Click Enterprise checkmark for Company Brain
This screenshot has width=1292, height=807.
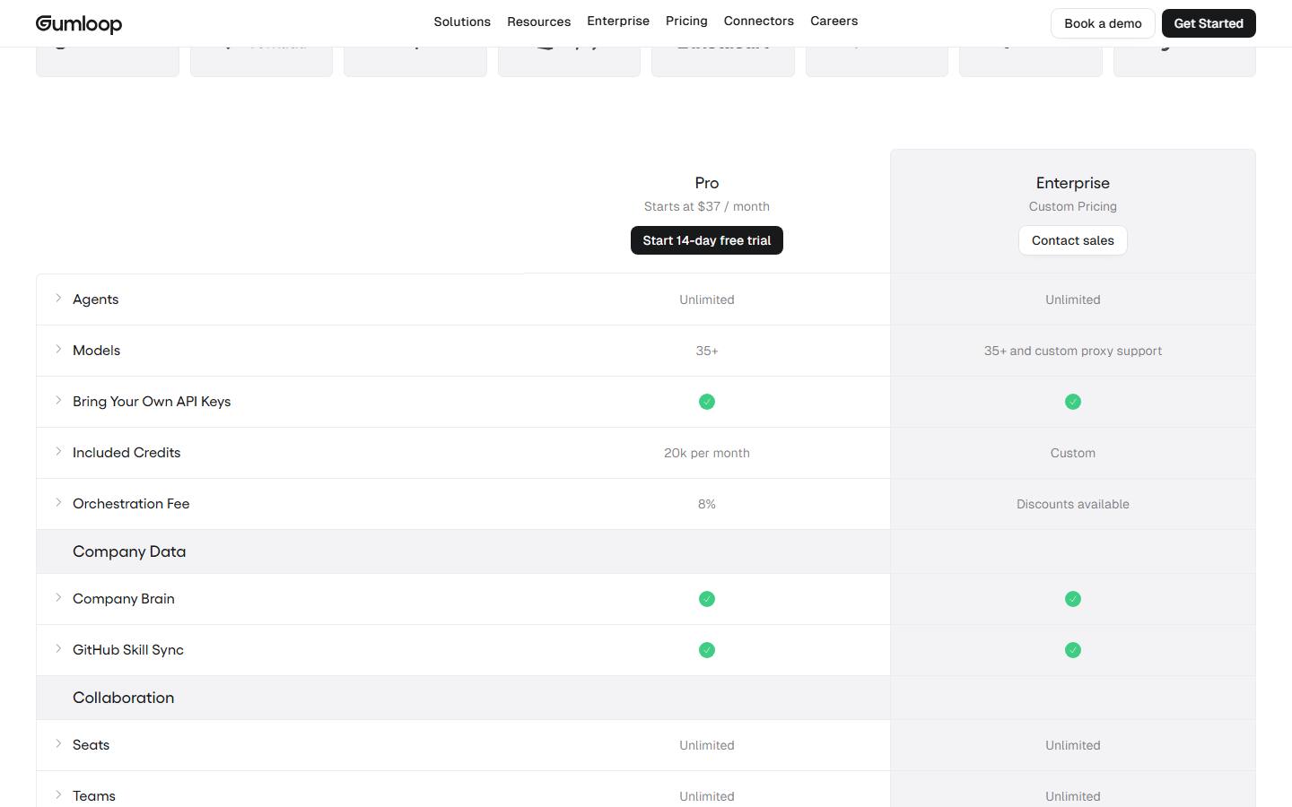coord(1073,599)
